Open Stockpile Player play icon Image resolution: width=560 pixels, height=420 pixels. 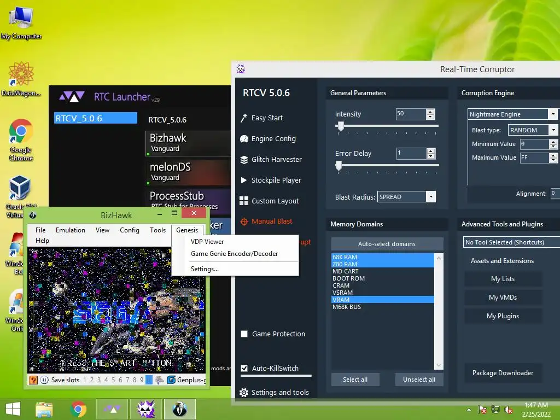(244, 180)
